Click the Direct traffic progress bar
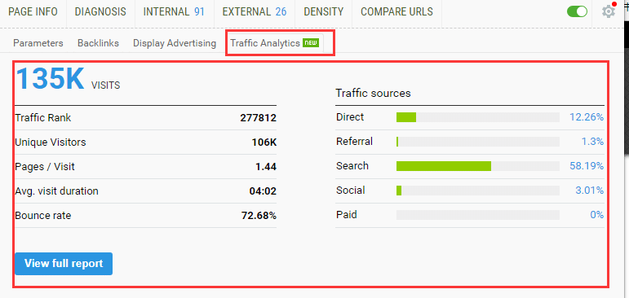Viewport: 629px width, 298px height. click(478, 117)
